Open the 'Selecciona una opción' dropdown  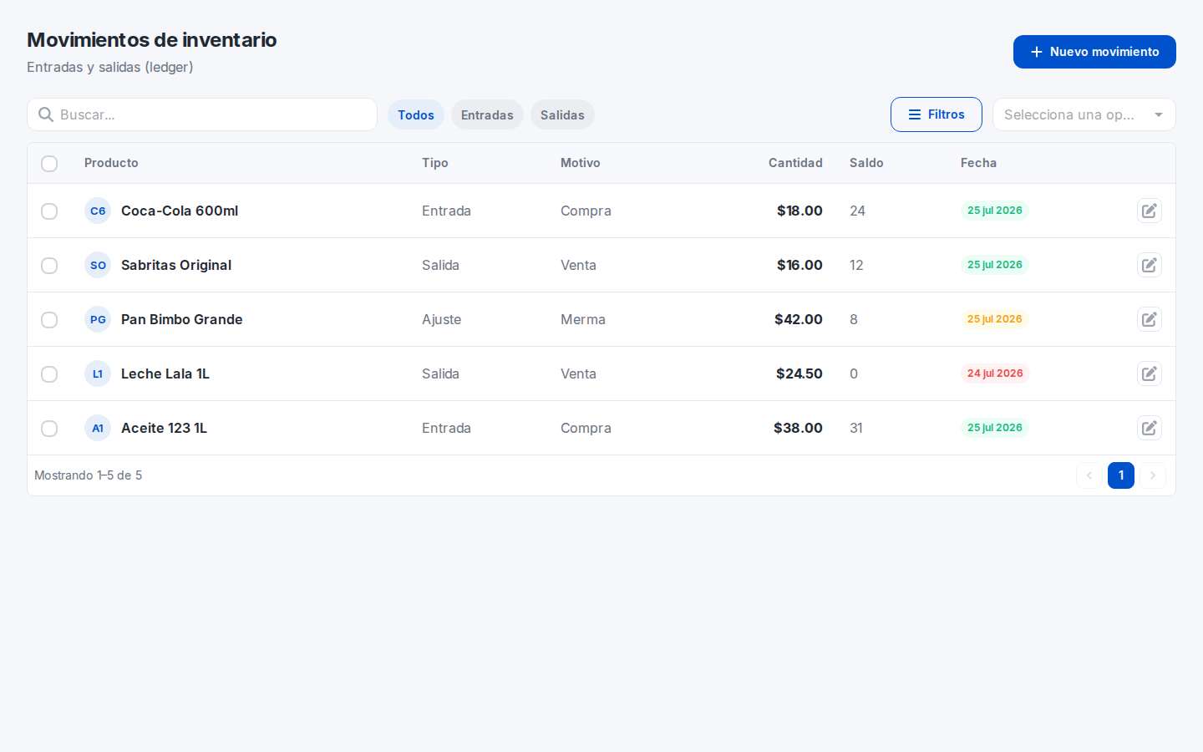pyautogui.click(x=1084, y=114)
